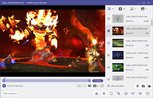Viewport: 153px width, 98px height.
Task: Click file name Audio_250121181330.mp3
Action: tap(136, 77)
